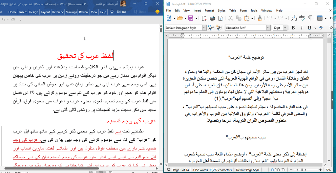Click the Paste clipboard icon in Writer
The width and height of the screenshot is (336, 173).
(247, 18)
